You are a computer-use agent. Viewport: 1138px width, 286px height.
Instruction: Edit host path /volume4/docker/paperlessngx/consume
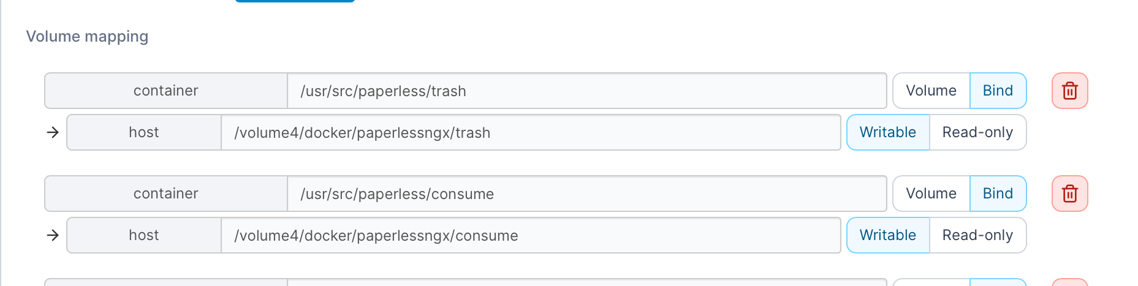pyautogui.click(x=531, y=235)
